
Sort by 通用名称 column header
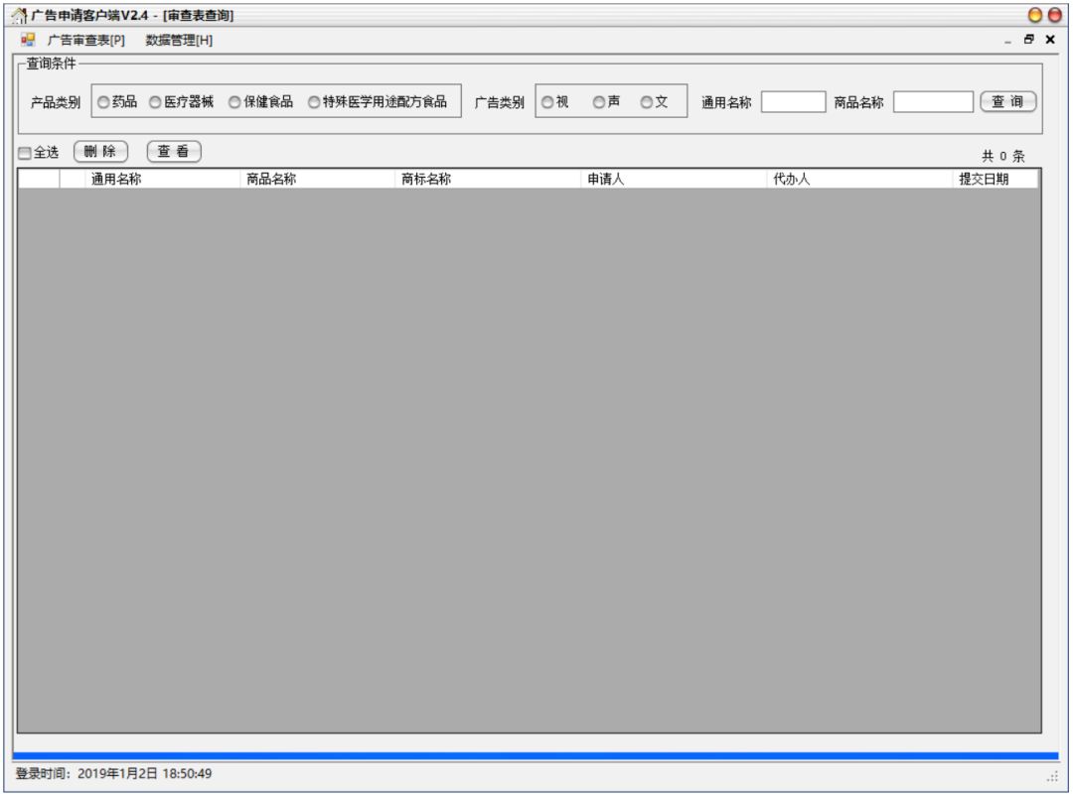pyautogui.click(x=163, y=179)
